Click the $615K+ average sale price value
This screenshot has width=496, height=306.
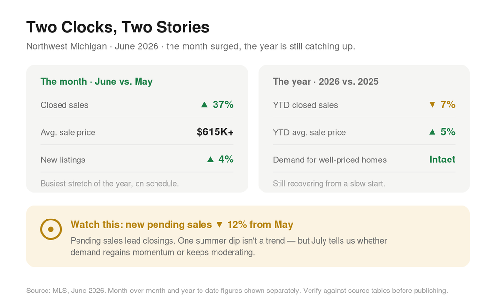click(215, 132)
